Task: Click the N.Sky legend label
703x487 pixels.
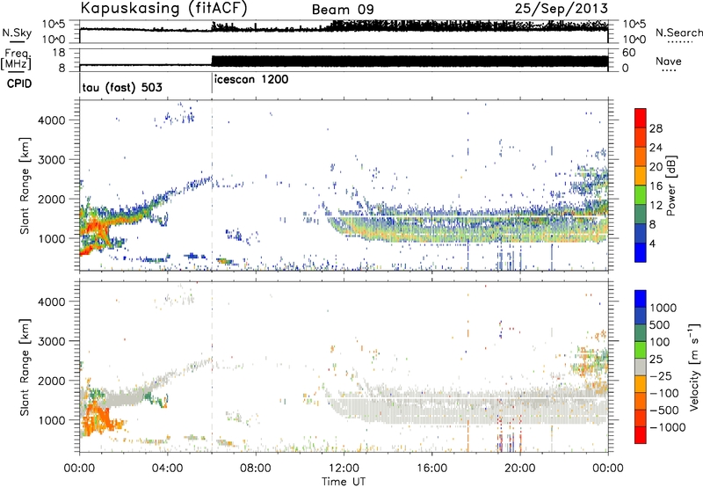Action: point(17,33)
